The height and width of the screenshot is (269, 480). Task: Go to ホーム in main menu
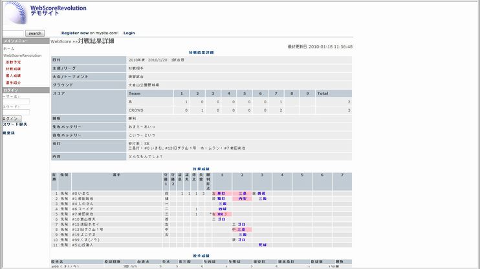coord(8,48)
